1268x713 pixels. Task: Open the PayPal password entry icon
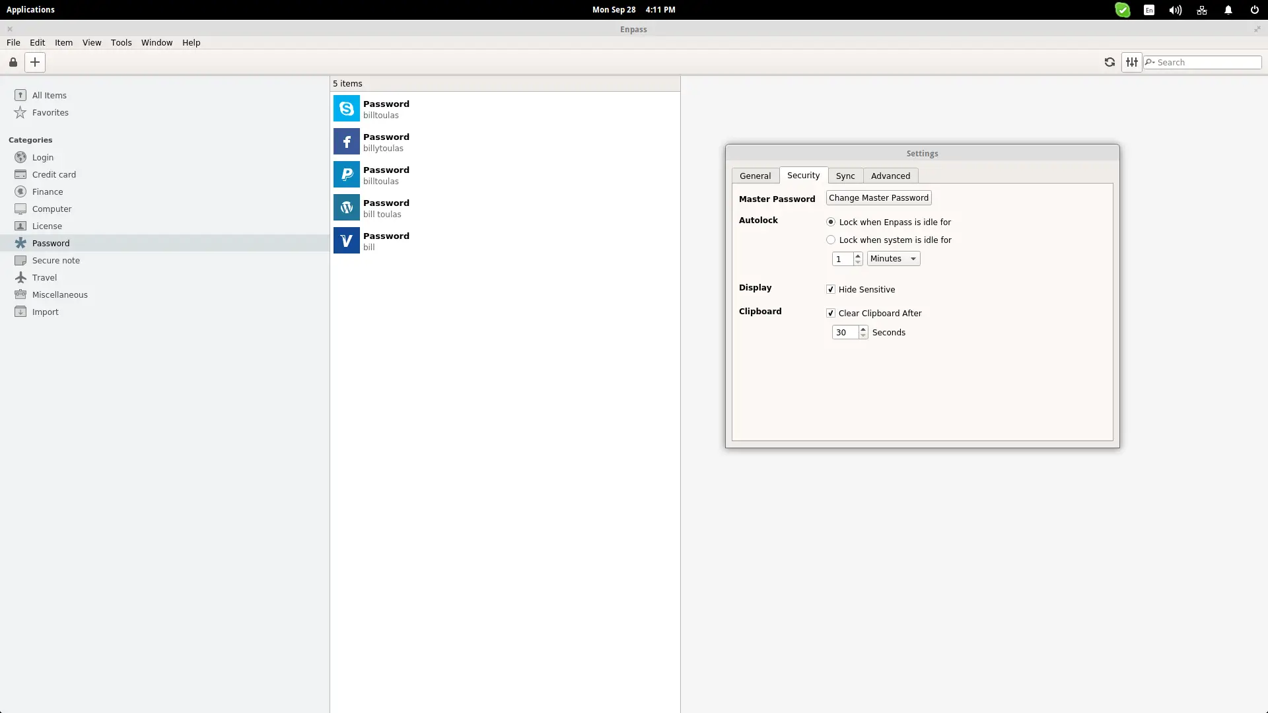(347, 174)
